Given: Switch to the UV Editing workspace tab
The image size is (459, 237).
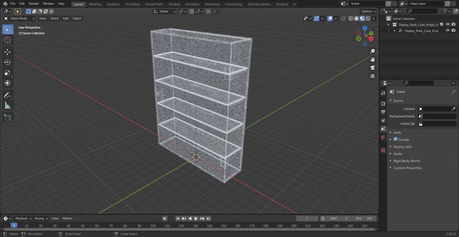Looking at the screenshot, I should click(x=132, y=4).
